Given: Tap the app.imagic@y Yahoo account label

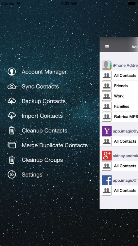Looking at the screenshot, I should click(x=125, y=131).
